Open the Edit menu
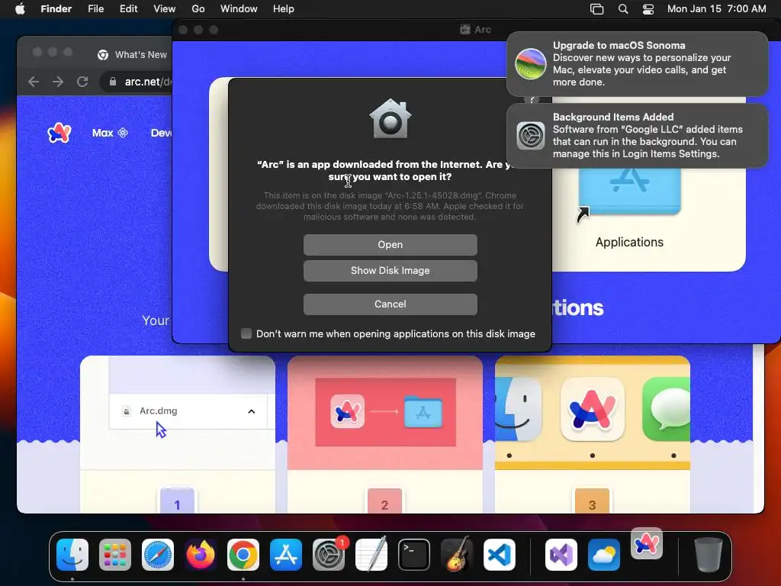Image resolution: width=781 pixels, height=586 pixels. coord(128,9)
